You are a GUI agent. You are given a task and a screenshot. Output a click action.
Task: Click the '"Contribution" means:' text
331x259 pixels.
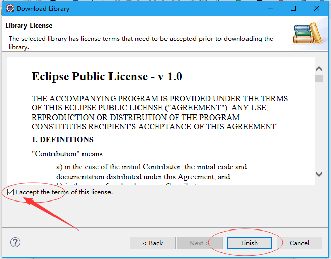tap(68, 154)
